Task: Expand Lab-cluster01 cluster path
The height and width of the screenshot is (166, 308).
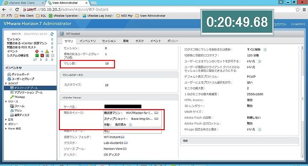Action: point(126,143)
